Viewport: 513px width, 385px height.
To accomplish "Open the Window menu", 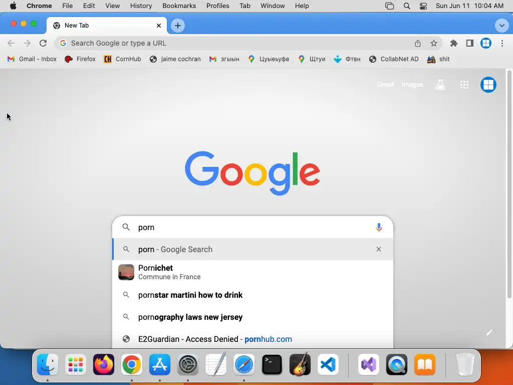I will pos(273,6).
